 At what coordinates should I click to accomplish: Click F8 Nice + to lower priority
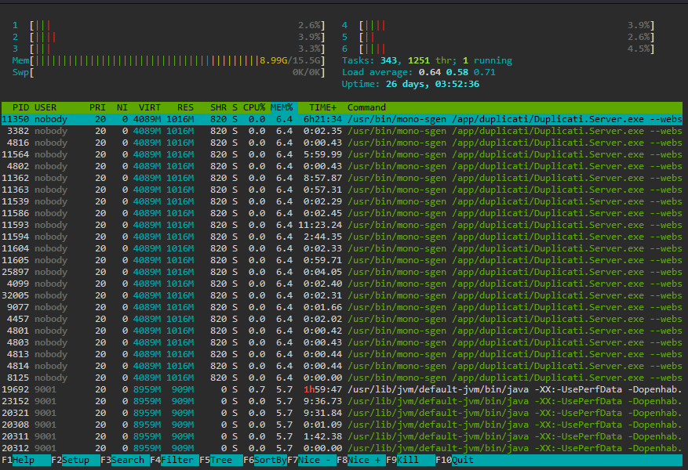click(361, 460)
